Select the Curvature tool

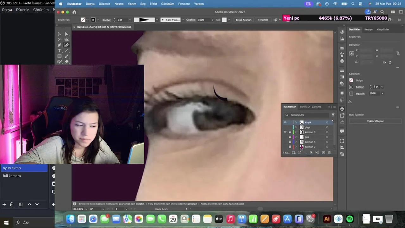click(66, 45)
